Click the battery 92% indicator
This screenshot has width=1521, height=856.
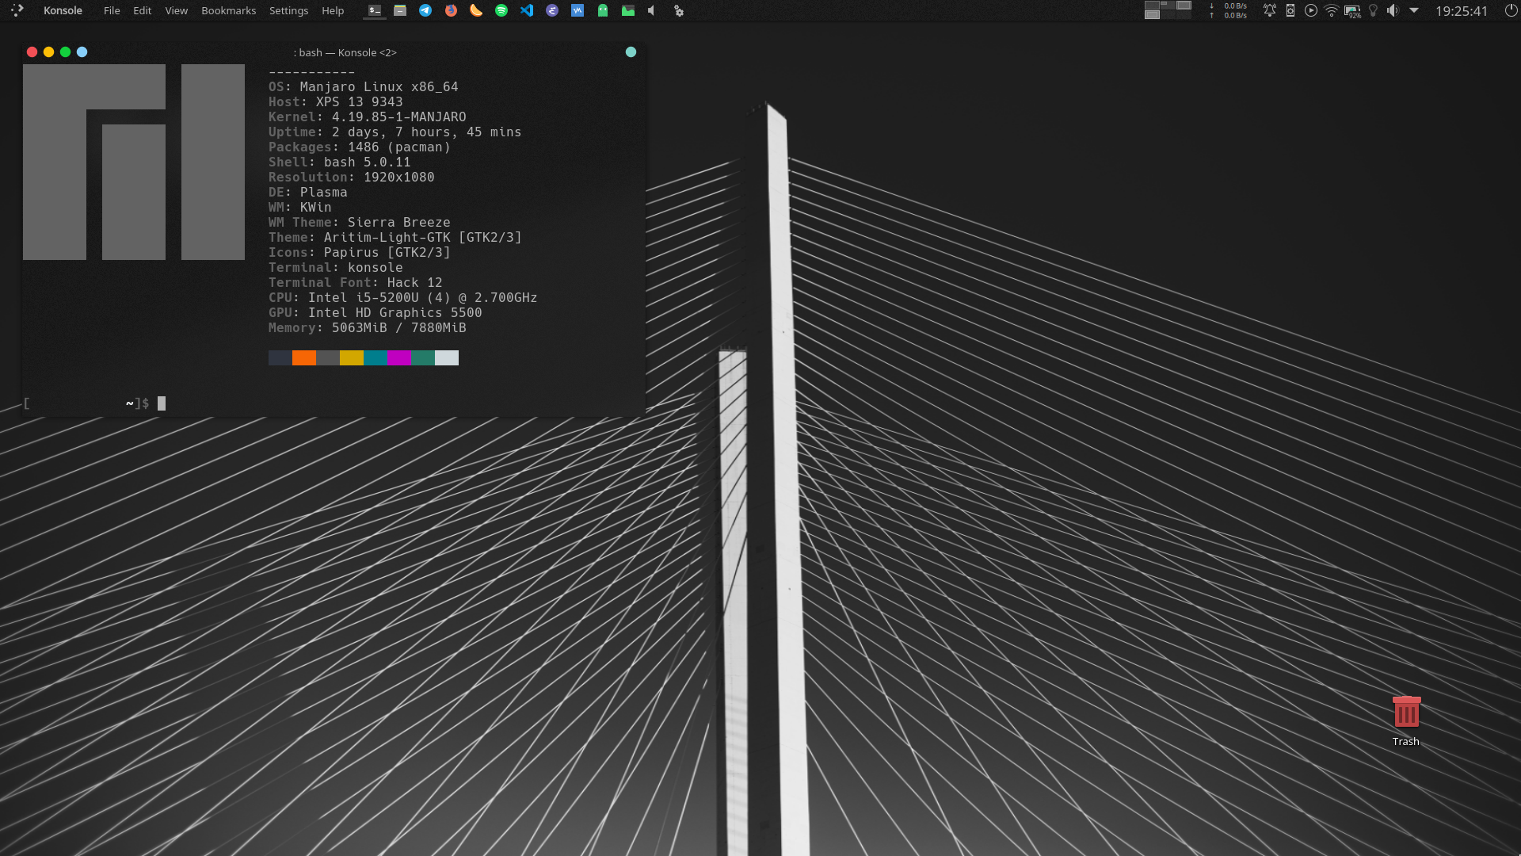click(1352, 11)
